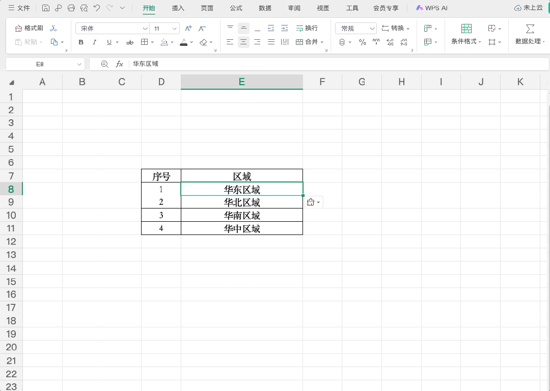Screen dimensions: 550x391
Task: Click the increase decimal places icon
Action: pyautogui.click(x=390, y=42)
